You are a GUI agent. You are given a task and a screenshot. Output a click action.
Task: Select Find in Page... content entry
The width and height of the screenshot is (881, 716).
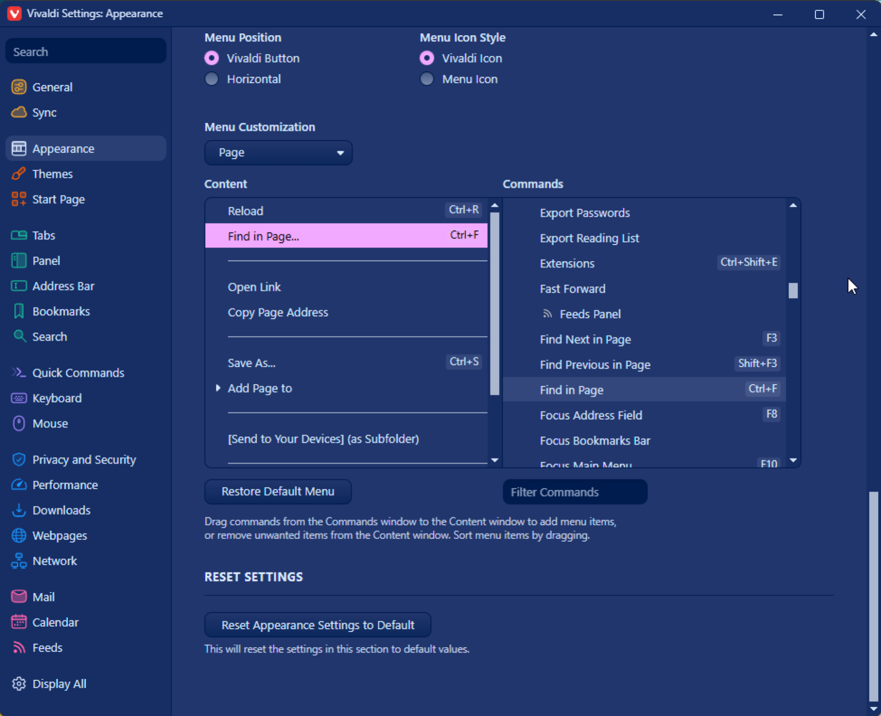tap(346, 236)
